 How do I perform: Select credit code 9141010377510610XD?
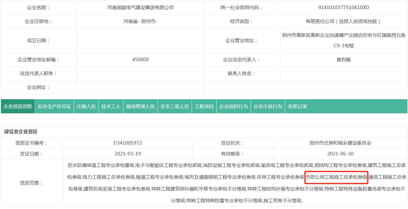[344, 8]
